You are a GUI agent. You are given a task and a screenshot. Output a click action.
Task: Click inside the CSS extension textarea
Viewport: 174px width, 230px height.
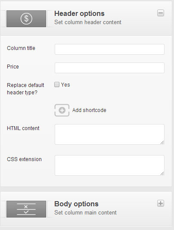pos(109,165)
